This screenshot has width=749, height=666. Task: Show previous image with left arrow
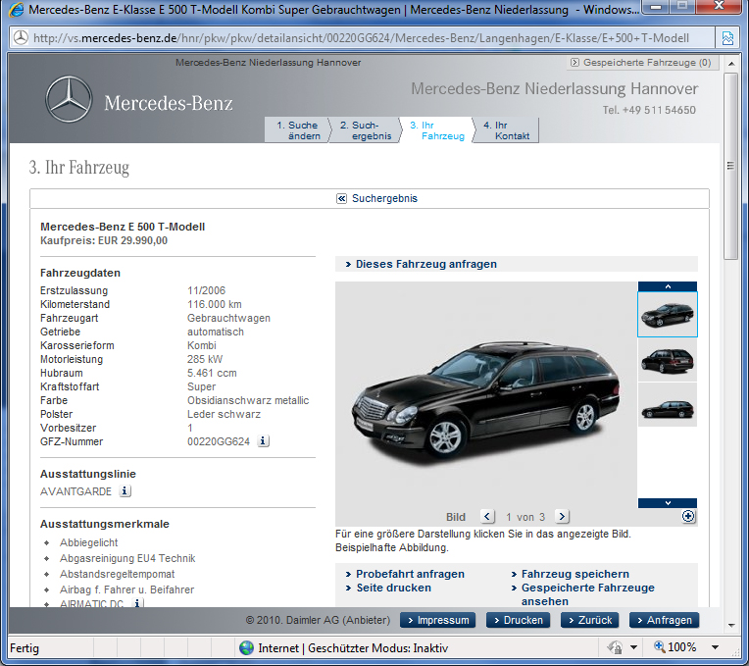tap(487, 517)
